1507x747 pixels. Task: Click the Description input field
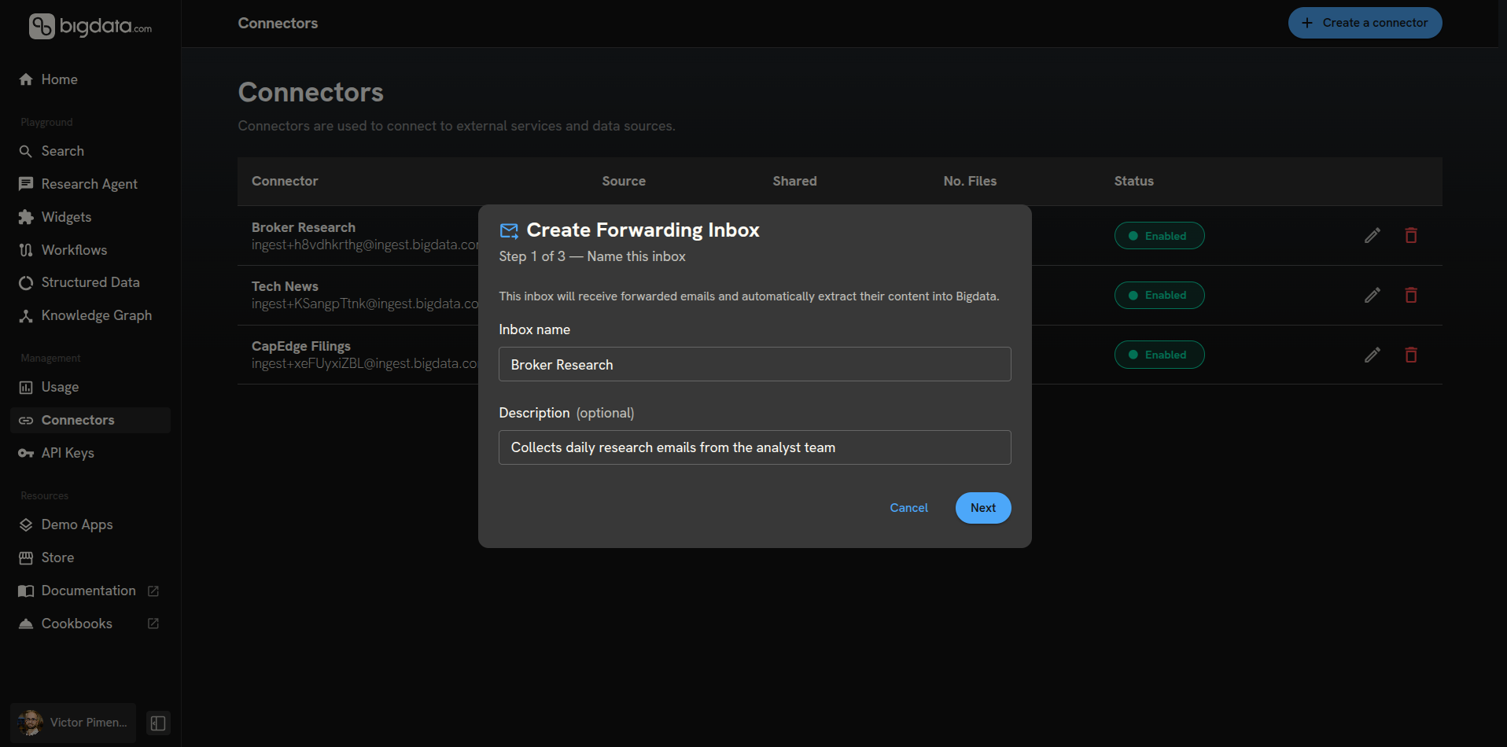pyautogui.click(x=755, y=447)
